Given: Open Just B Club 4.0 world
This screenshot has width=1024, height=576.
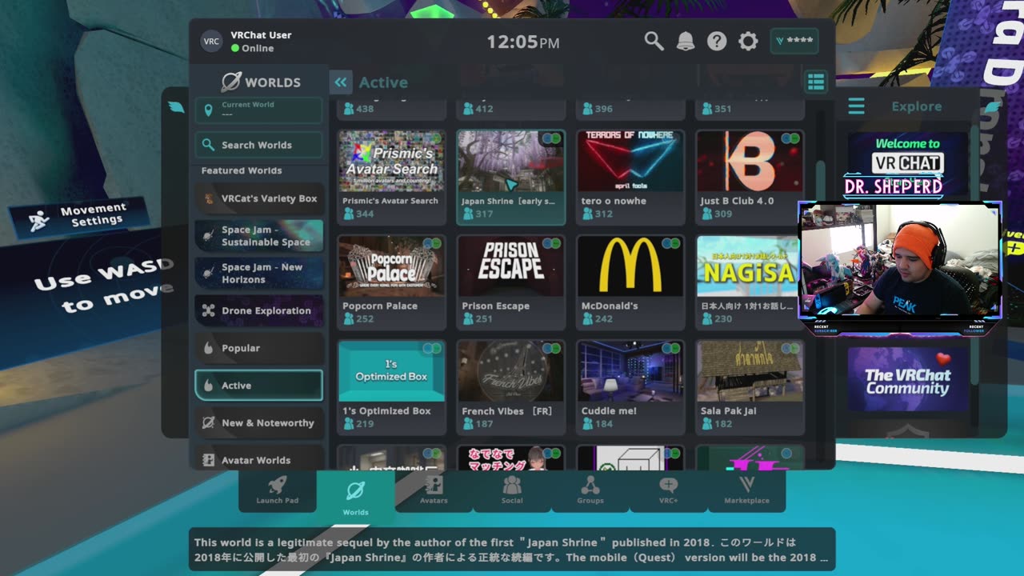Looking at the screenshot, I should coord(750,178).
